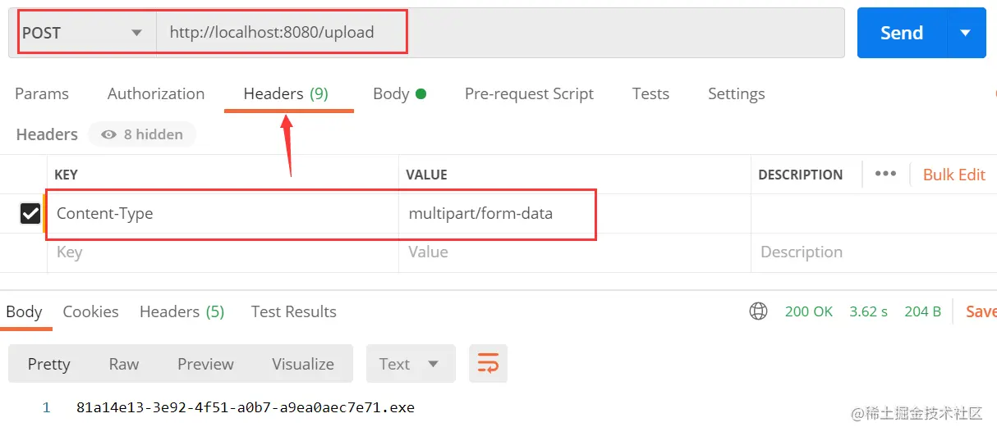This screenshot has height=436, width=997.
Task: Open the POST method dropdown
Action: click(x=83, y=33)
